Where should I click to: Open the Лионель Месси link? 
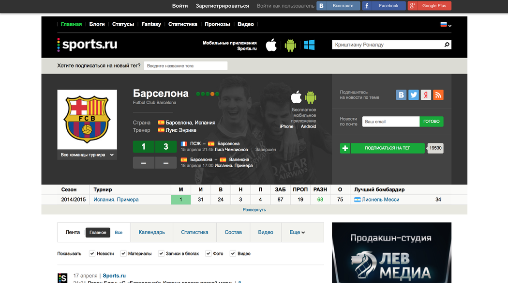[x=380, y=200]
